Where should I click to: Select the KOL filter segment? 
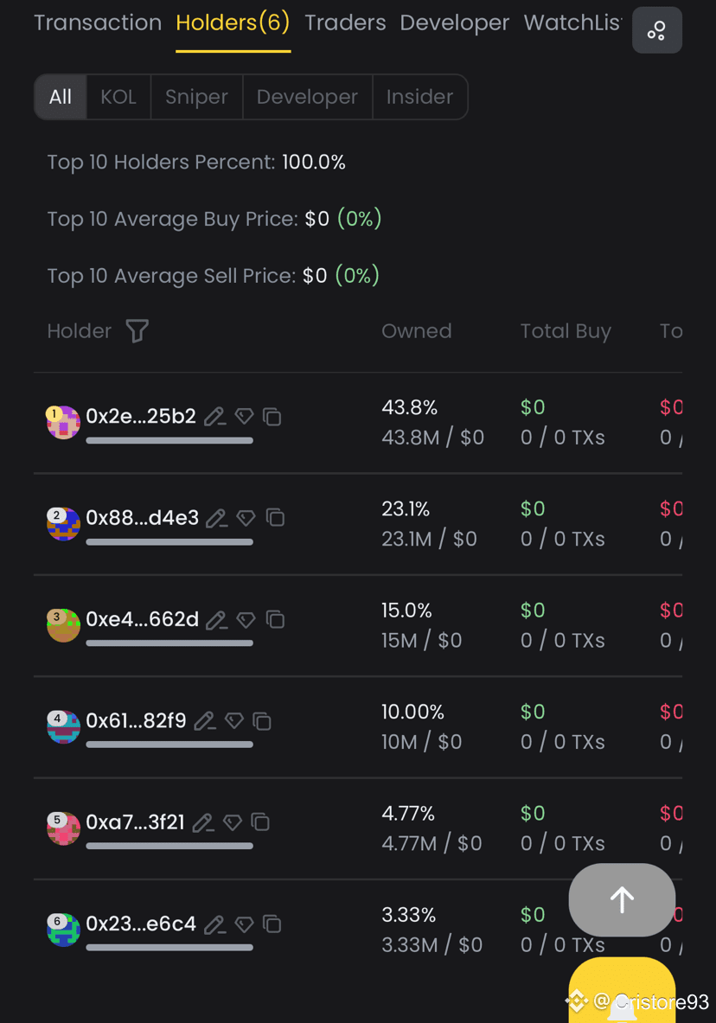click(x=118, y=97)
